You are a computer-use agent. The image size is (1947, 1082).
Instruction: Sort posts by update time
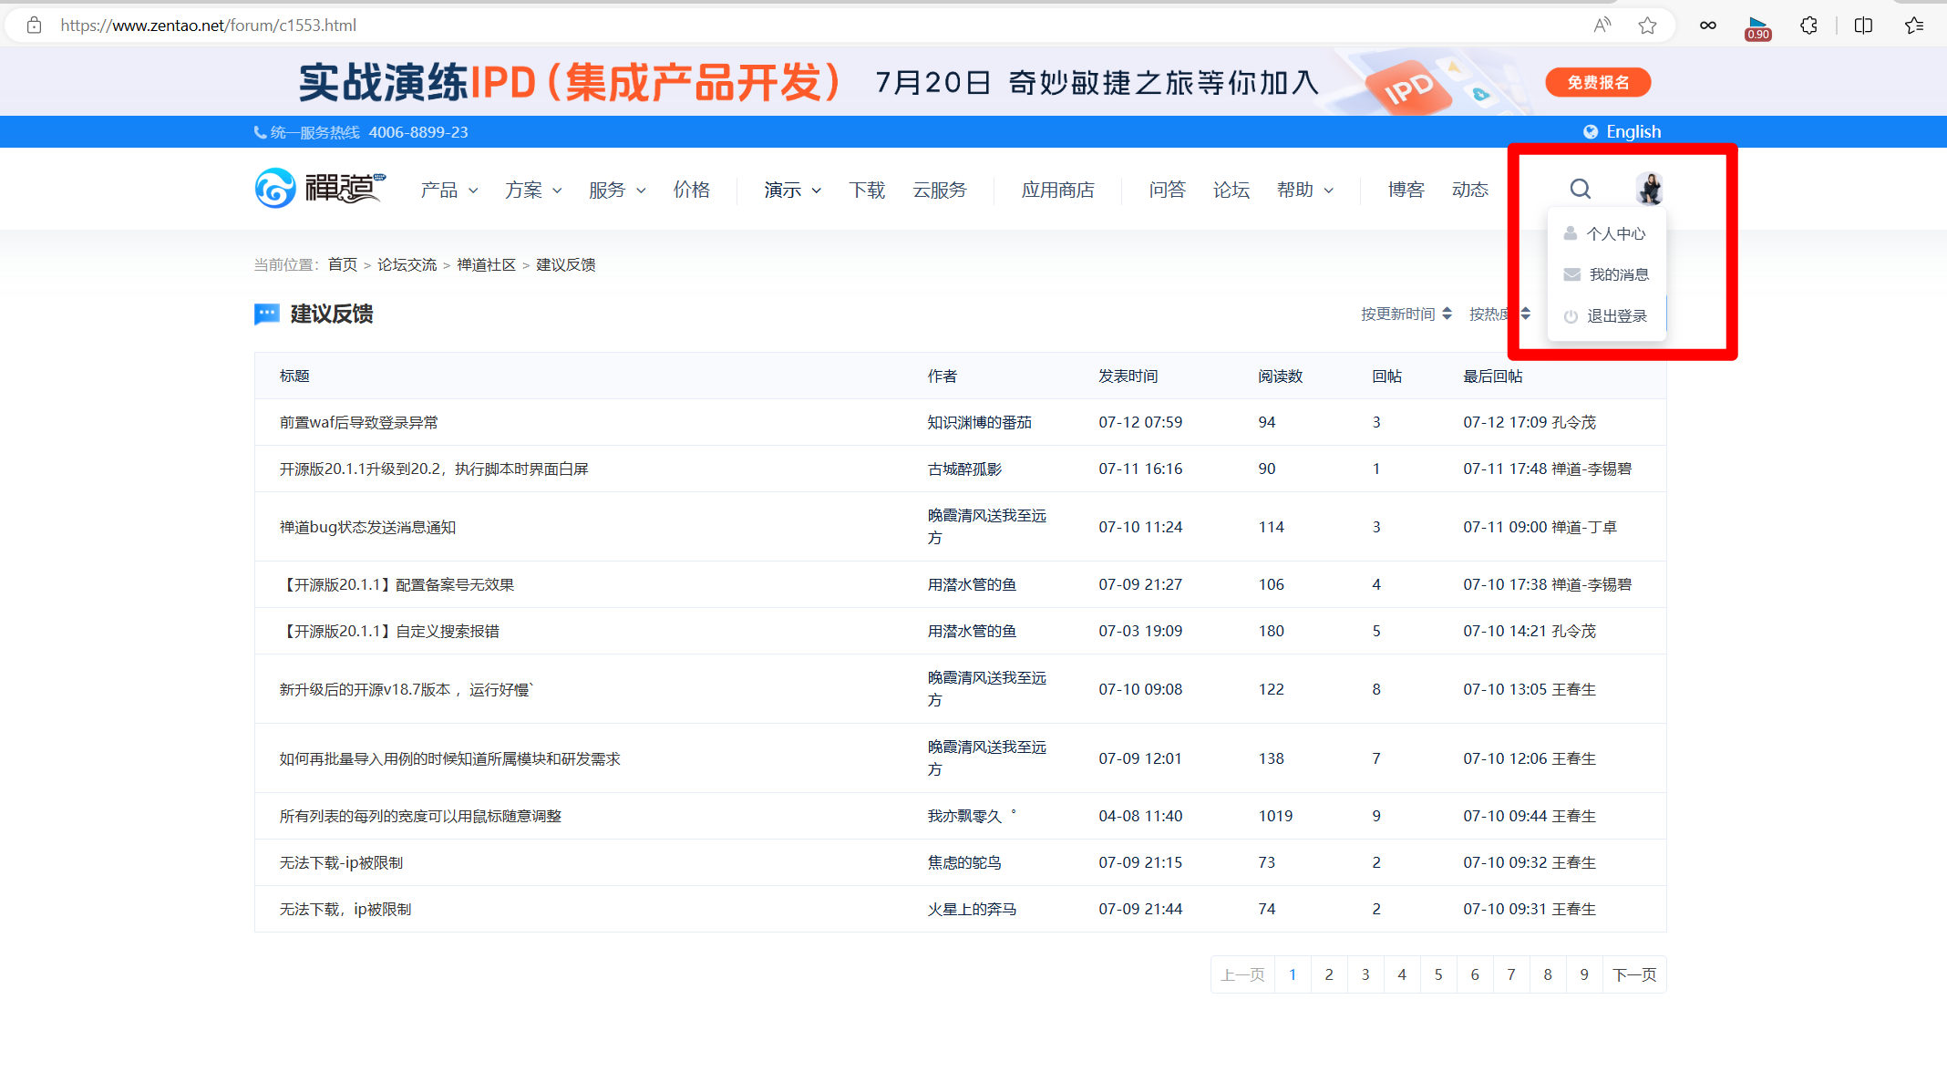1405,314
